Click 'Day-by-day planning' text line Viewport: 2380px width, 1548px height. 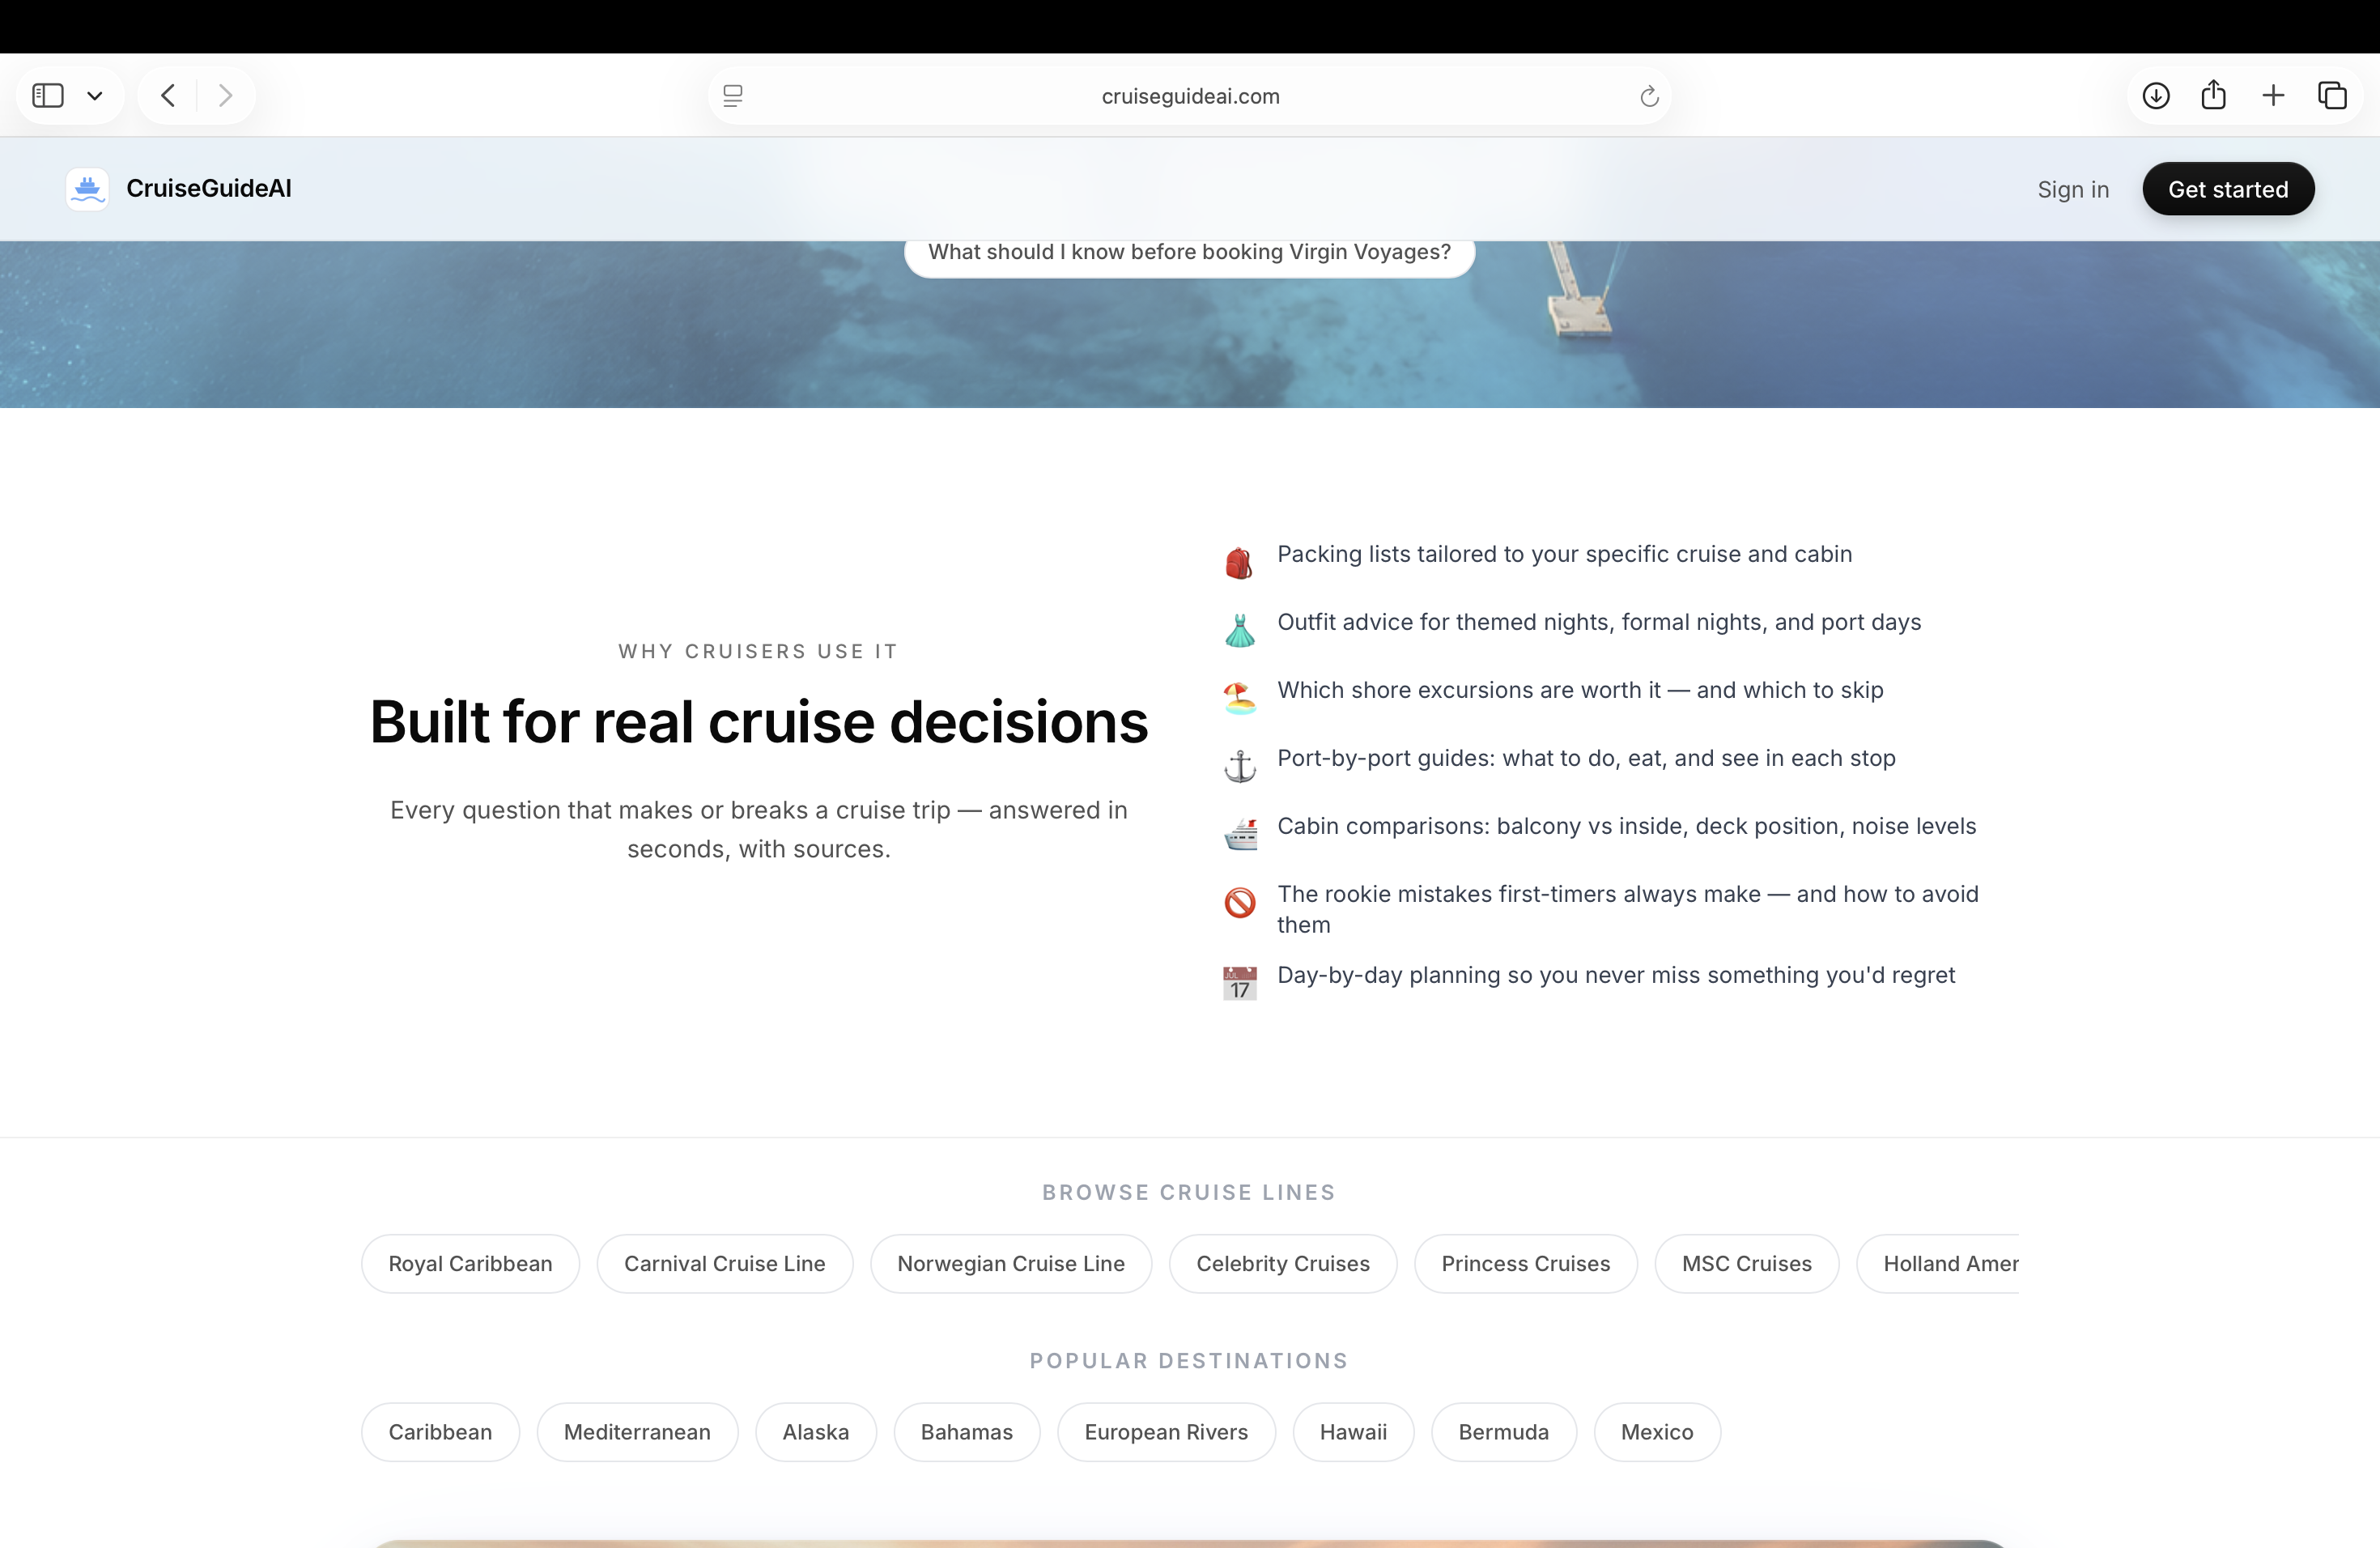point(1616,975)
